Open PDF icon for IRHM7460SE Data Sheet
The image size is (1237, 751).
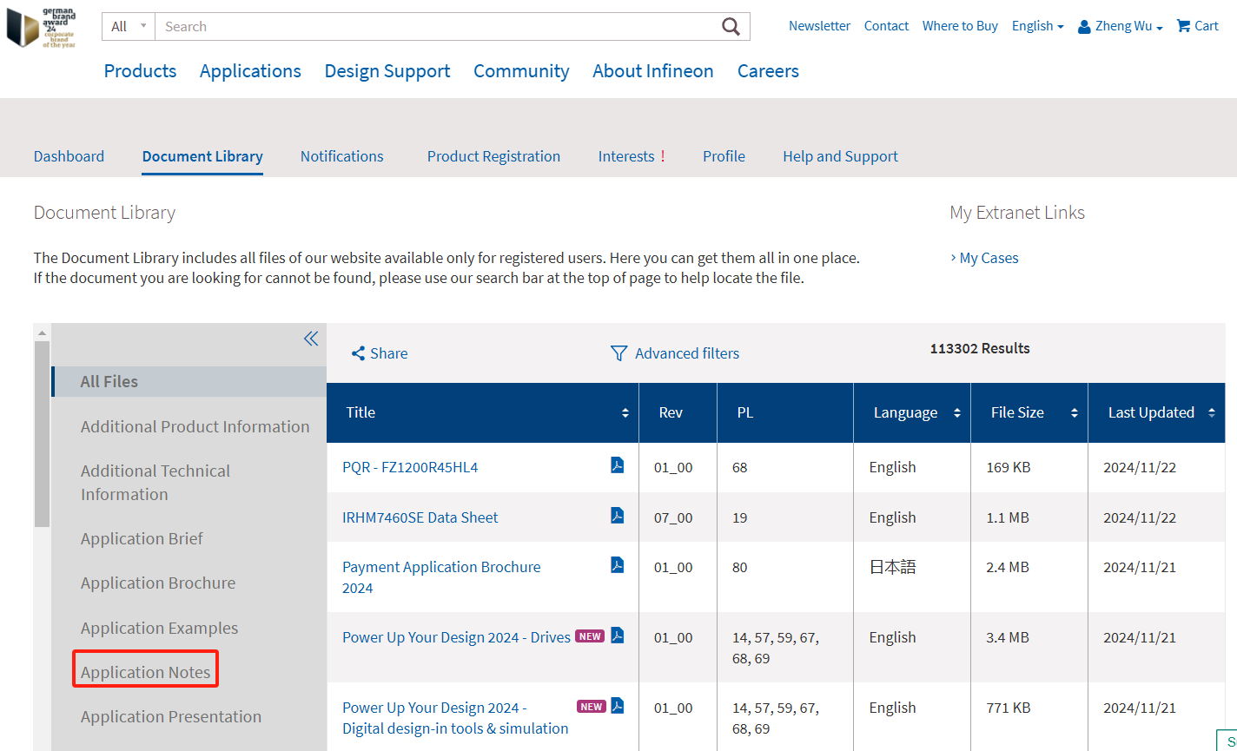(617, 516)
